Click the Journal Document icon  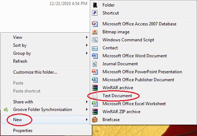click(95, 64)
